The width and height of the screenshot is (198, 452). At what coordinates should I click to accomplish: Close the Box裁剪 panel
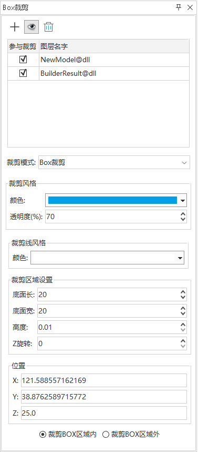[x=190, y=7]
